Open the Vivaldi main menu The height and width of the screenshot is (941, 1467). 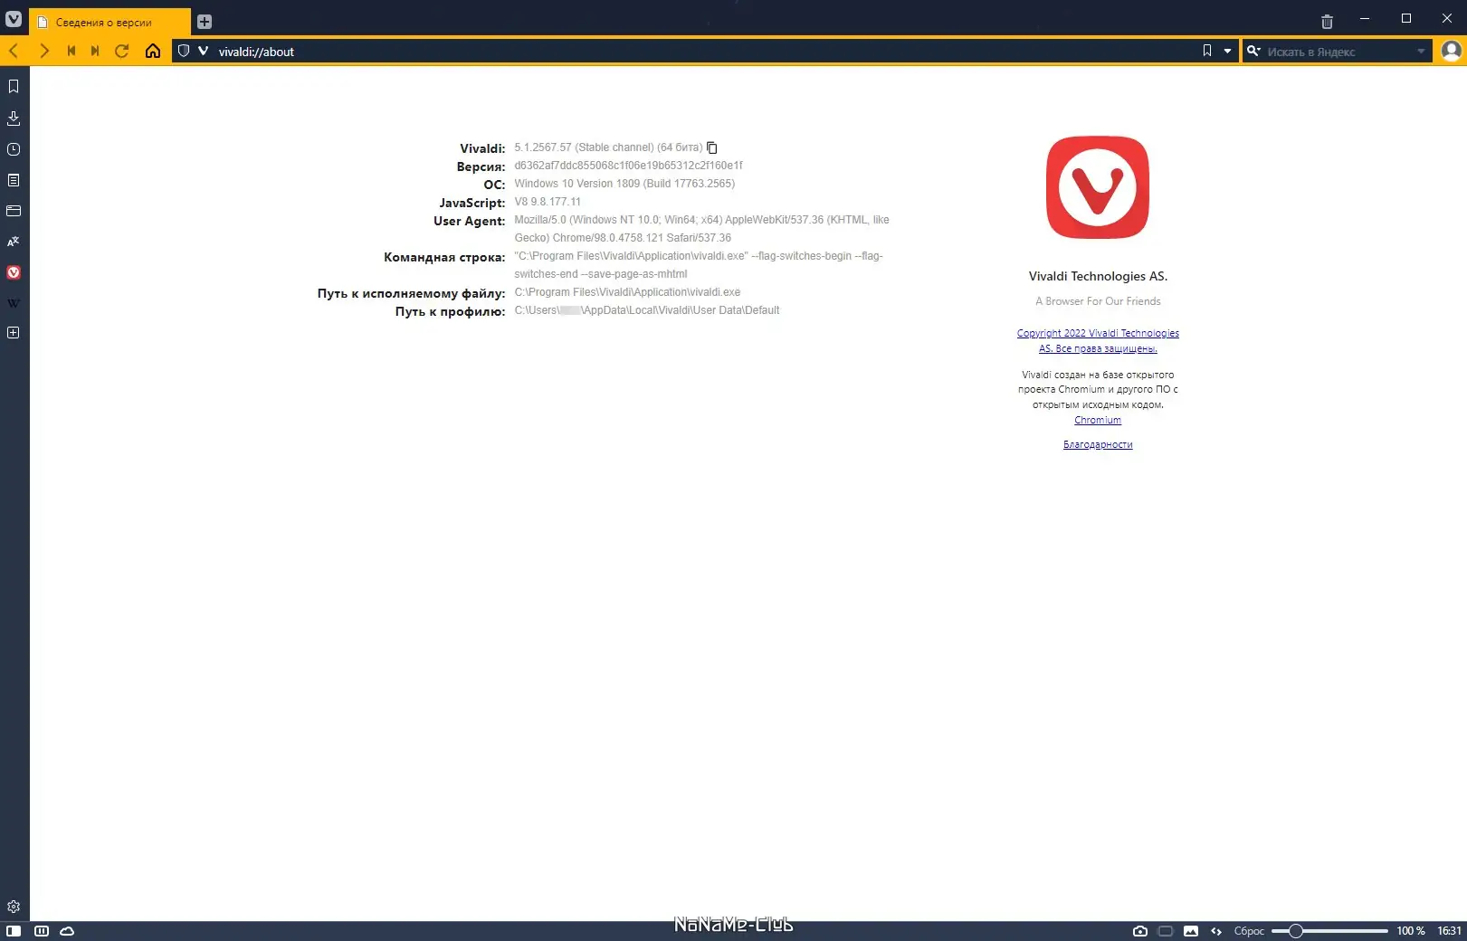pos(14,18)
